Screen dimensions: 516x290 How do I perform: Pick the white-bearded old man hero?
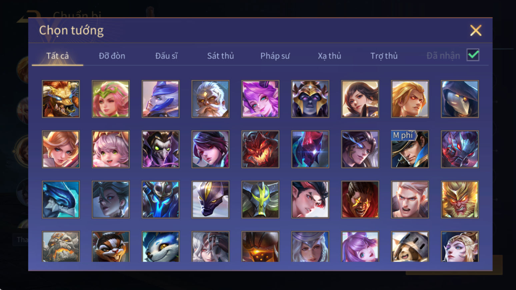tap(210, 99)
